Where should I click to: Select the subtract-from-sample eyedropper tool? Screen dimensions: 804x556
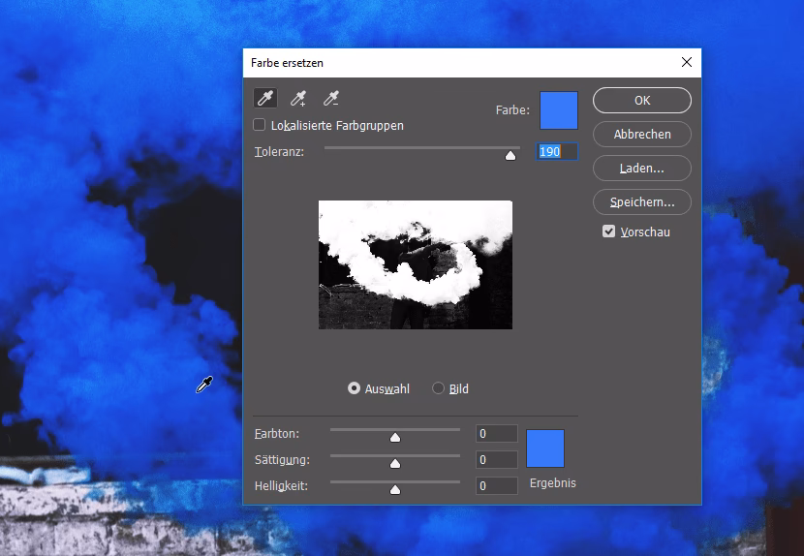click(331, 98)
